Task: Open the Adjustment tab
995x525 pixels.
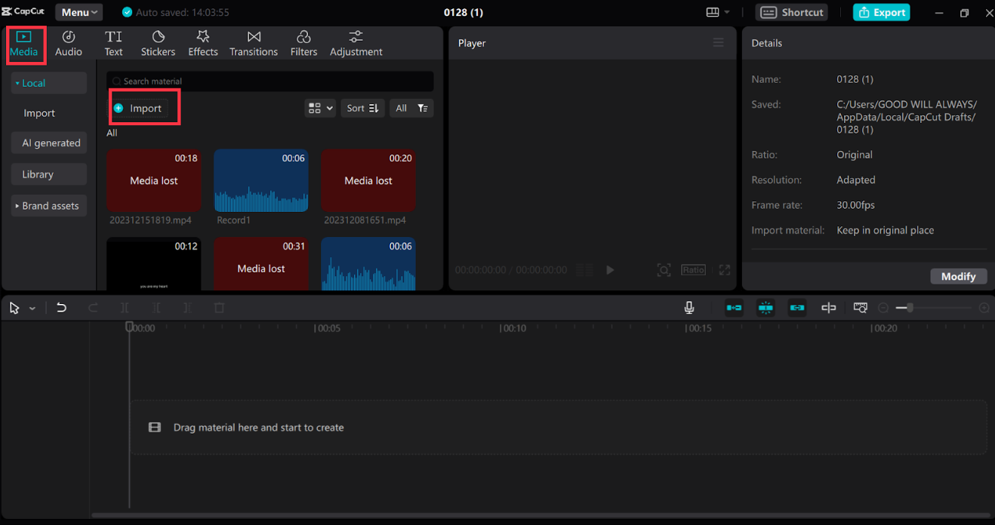Action: (x=356, y=45)
